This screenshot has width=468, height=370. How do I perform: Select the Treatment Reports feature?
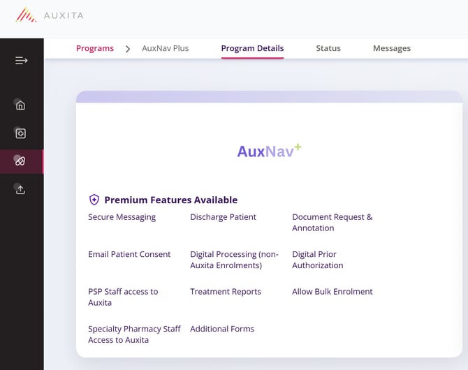pyautogui.click(x=226, y=292)
